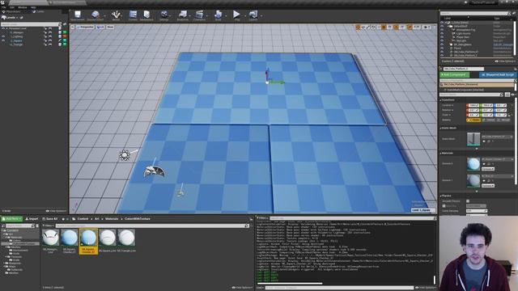The image size is (518, 291).
Task: Open the Window menu
Action: [22, 7]
